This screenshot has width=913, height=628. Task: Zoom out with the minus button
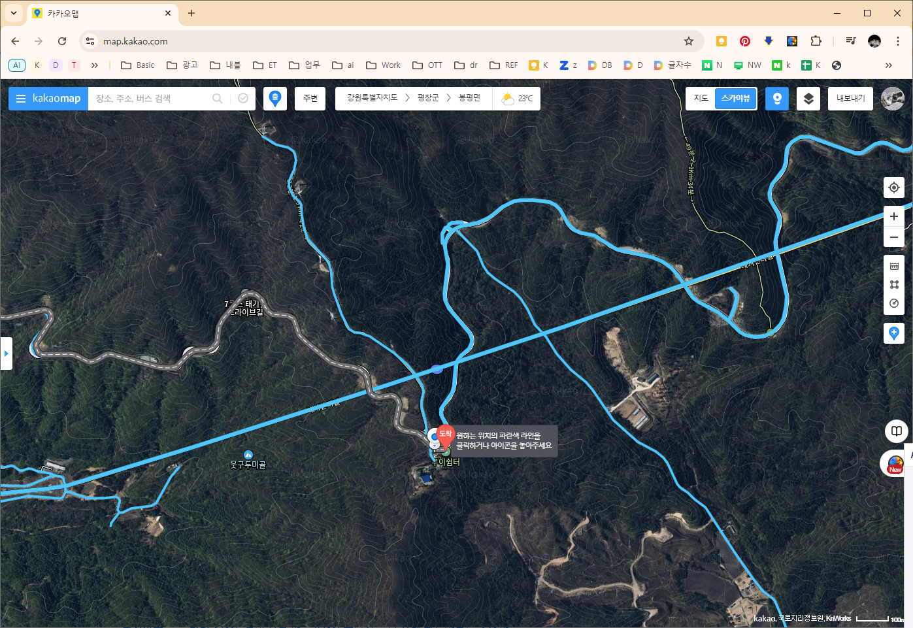point(894,237)
